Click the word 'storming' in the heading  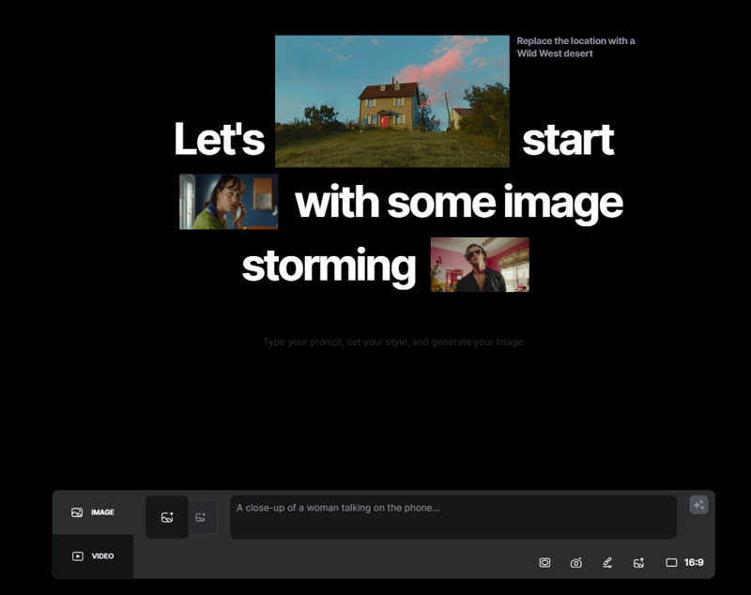pos(329,266)
